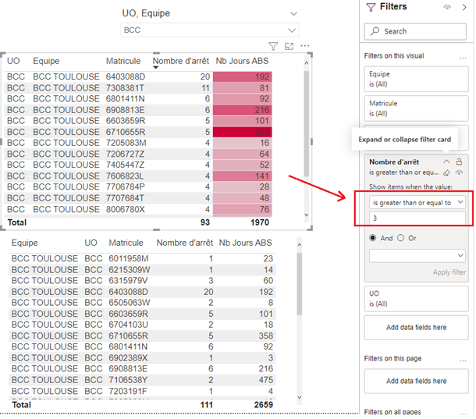
Task: Click the top table Matricule column header
Action: click(123, 61)
